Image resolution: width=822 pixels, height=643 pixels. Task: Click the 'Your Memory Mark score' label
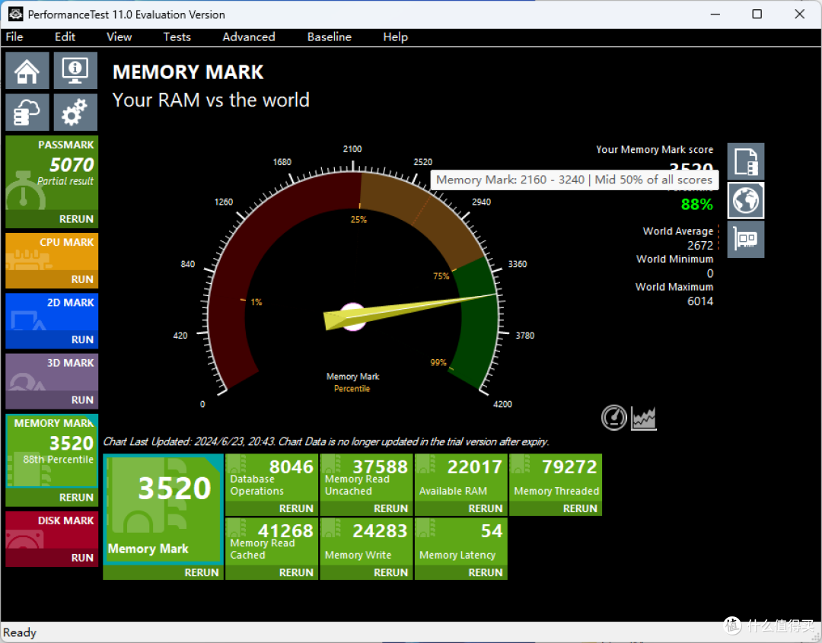point(655,149)
